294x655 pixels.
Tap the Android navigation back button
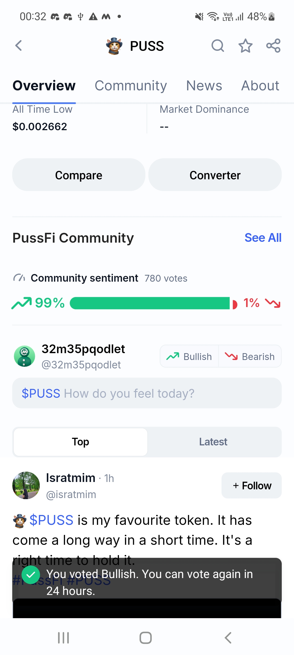(228, 638)
